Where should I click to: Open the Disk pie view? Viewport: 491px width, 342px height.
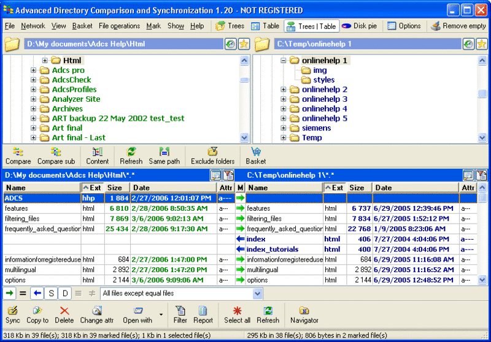point(359,26)
